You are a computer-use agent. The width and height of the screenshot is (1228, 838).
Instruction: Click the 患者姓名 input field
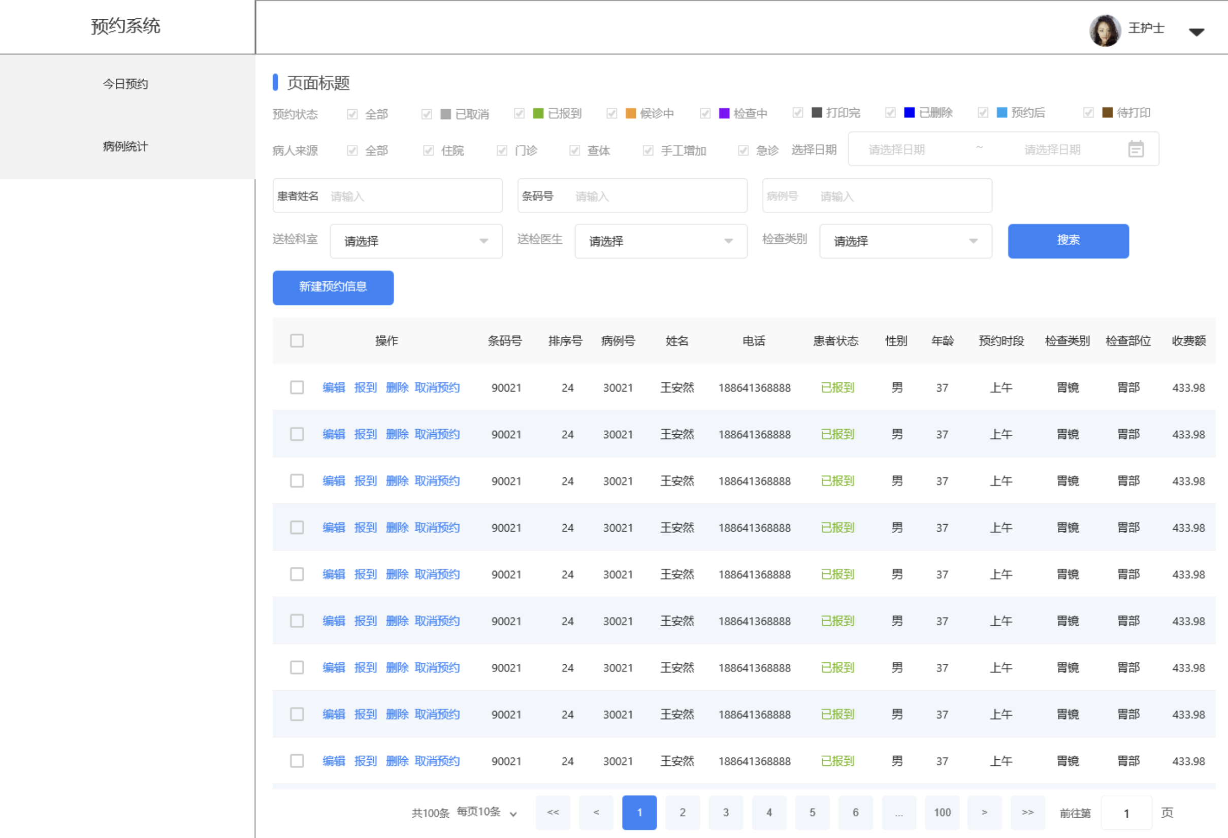tap(387, 196)
